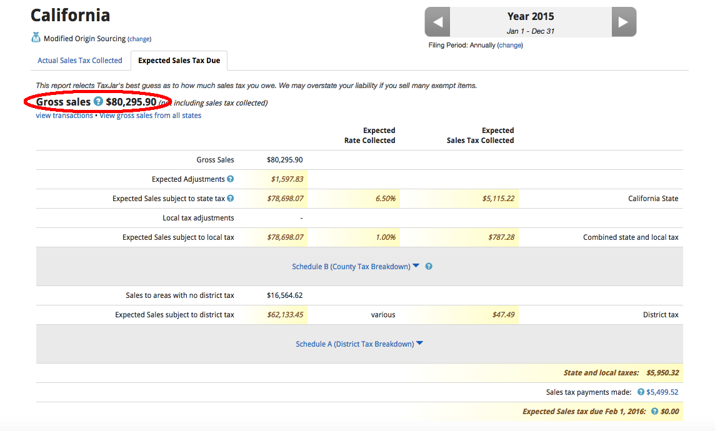715x431 pixels.
Task: Expand Schedule A District Tax Breakdown
Action: (356, 343)
